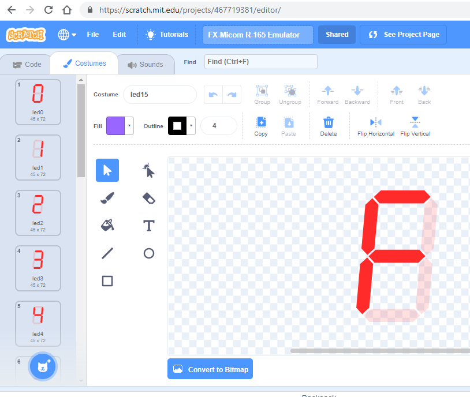
Task: Reload the browser page
Action: [x=49, y=10]
